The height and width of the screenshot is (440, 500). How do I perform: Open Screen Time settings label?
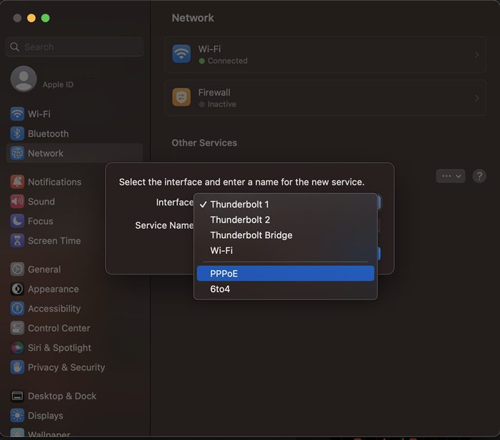click(54, 241)
